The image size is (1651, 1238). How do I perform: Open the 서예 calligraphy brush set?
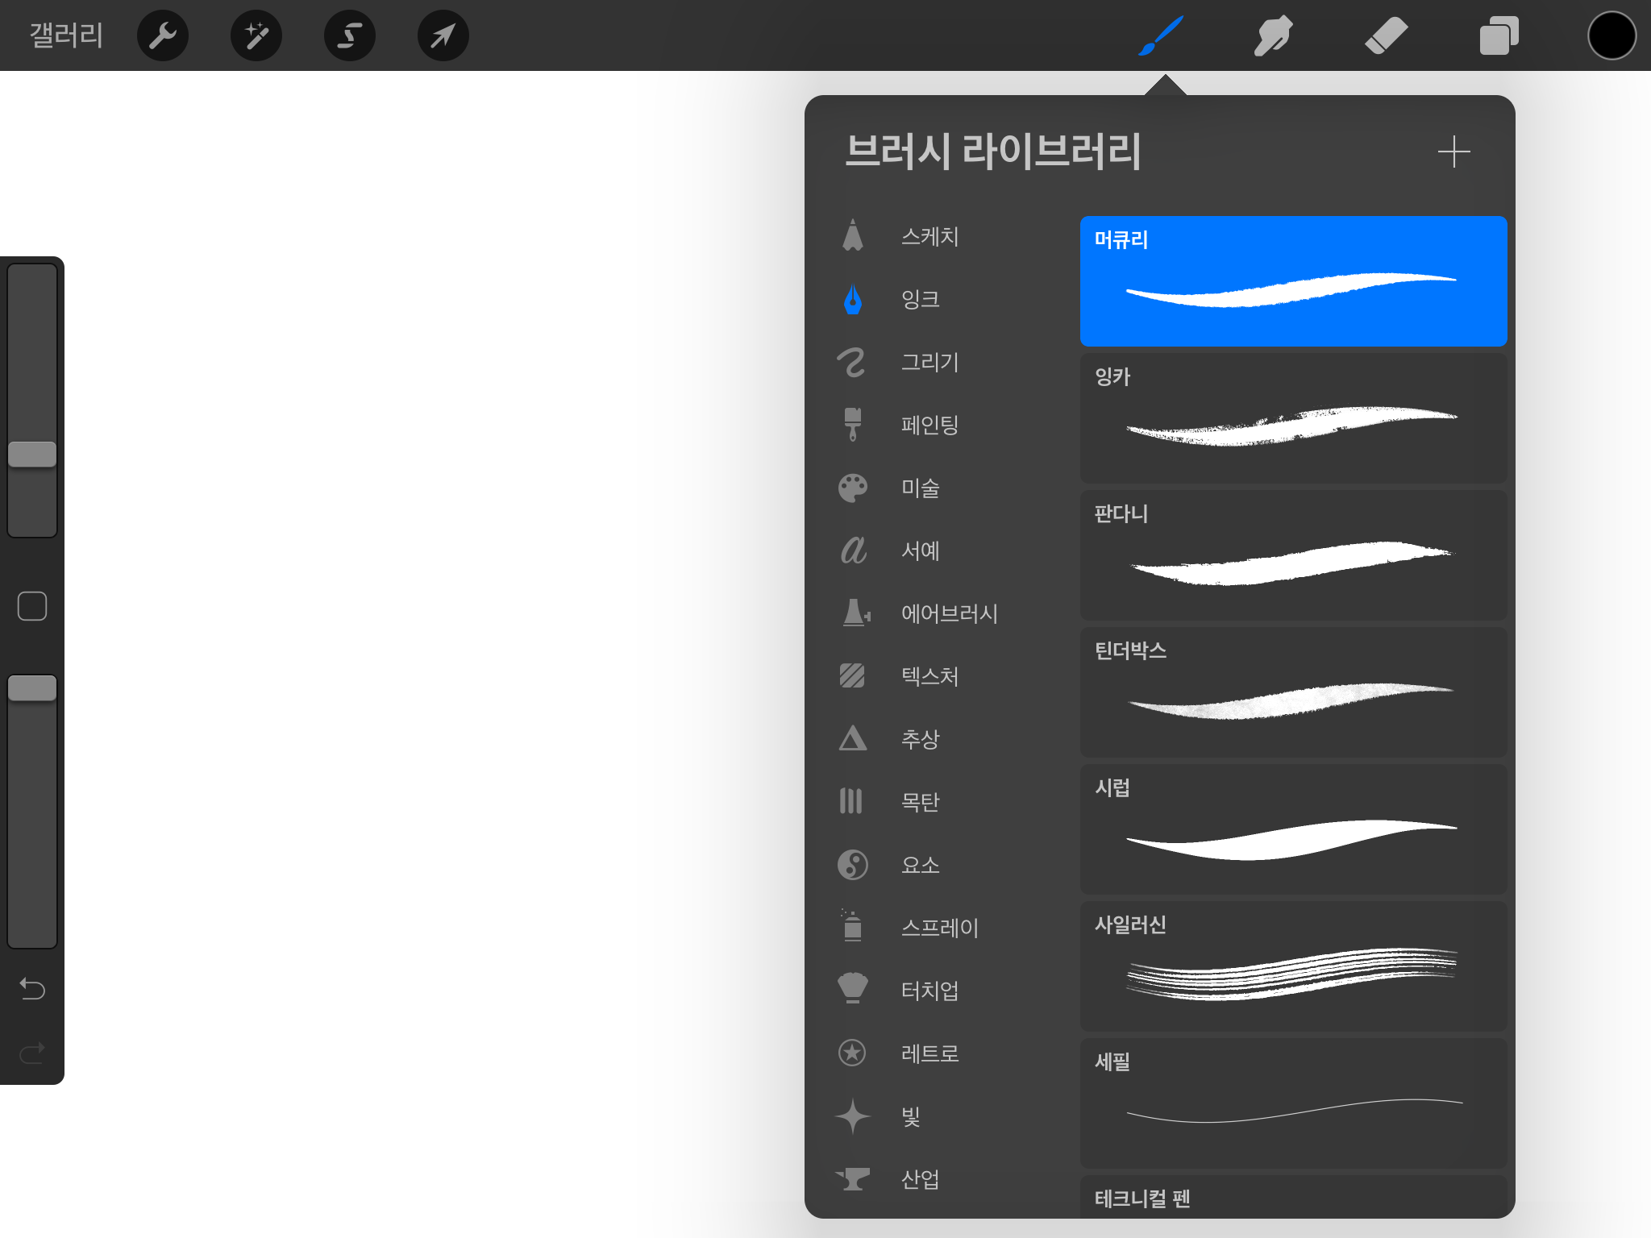(919, 550)
